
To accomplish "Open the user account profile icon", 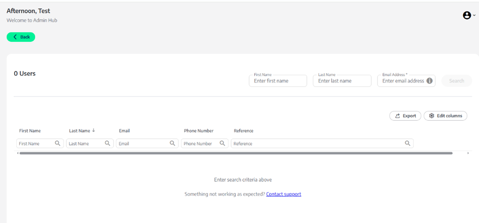I will click(x=467, y=15).
